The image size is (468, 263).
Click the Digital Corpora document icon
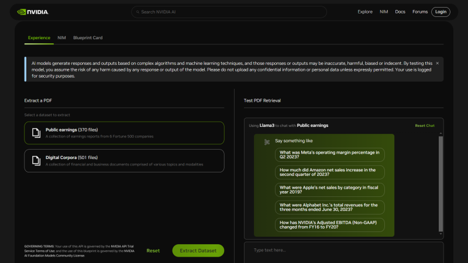click(x=36, y=161)
